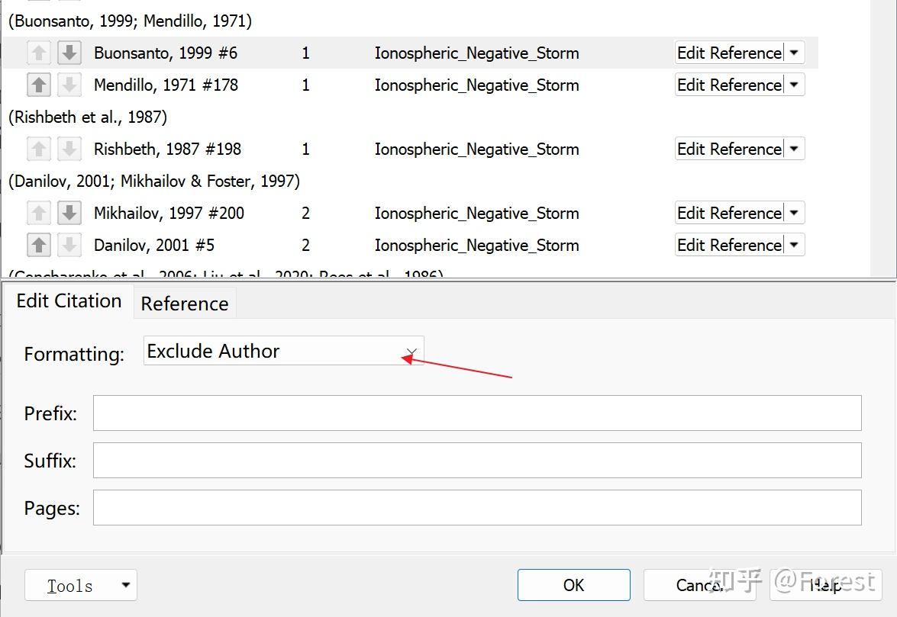Click the disabled up arrow beside Rishbeth 1987

pyautogui.click(x=39, y=149)
